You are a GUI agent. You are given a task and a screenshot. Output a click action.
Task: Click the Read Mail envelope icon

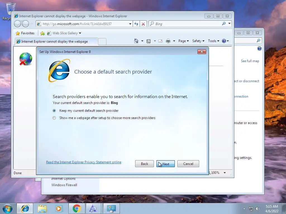pyautogui.click(x=160, y=41)
